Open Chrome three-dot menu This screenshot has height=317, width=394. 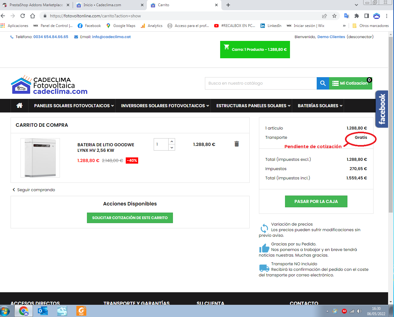point(387,16)
